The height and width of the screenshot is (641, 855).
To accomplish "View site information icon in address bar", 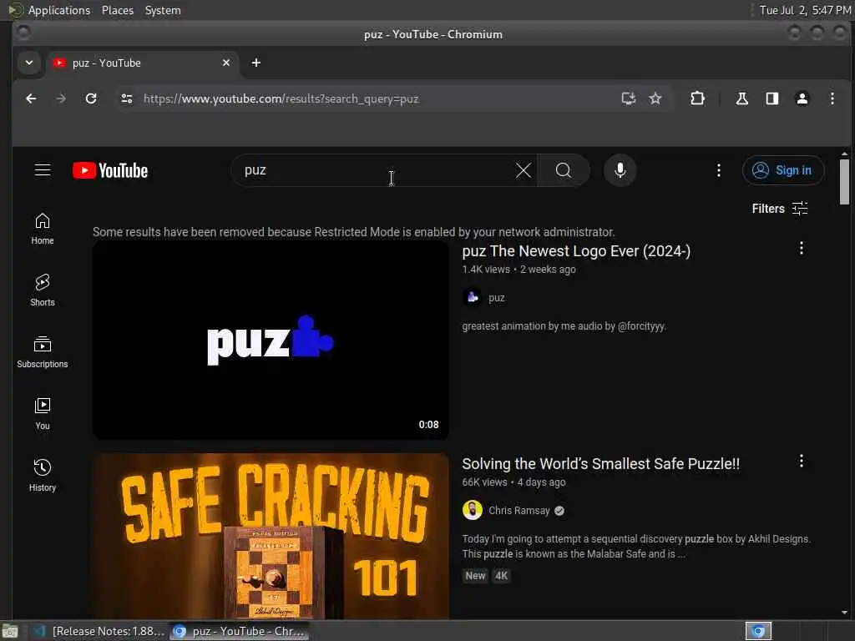I will click(127, 98).
